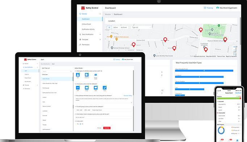Image resolution: width=247 pixels, height=142 pixels.
Task: Open the Advanced Setting link on laptop
Action: pyautogui.click(x=128, y=96)
